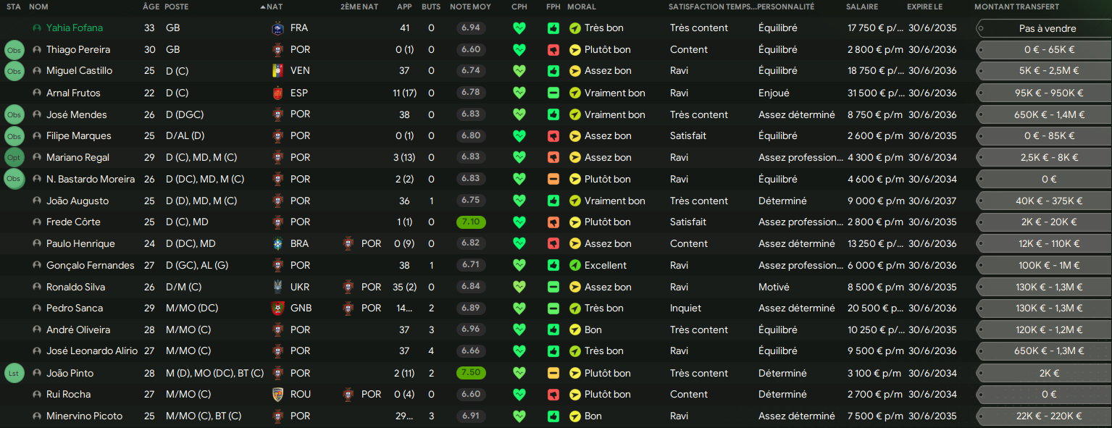Click João Pinto's Lst status badge
The height and width of the screenshot is (428, 1112).
[x=14, y=373]
